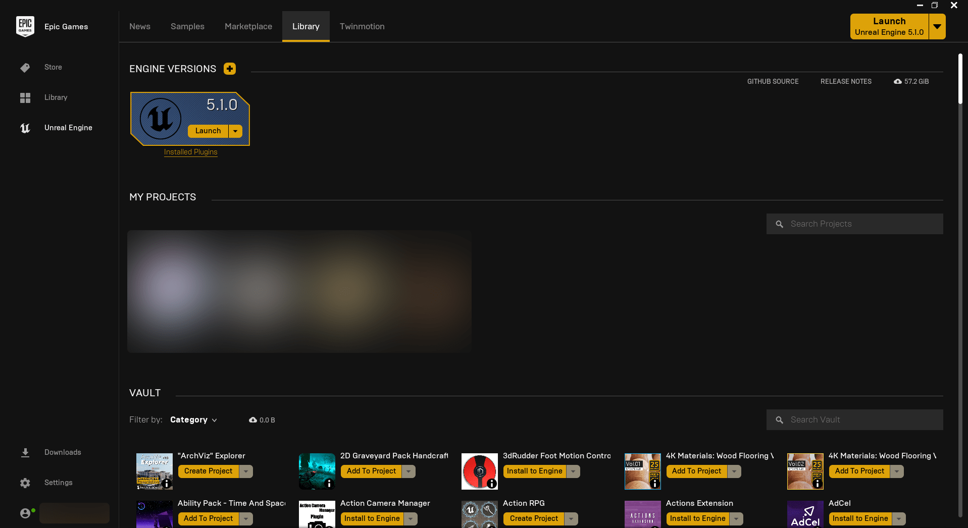Open the Marketplace tab

click(248, 27)
